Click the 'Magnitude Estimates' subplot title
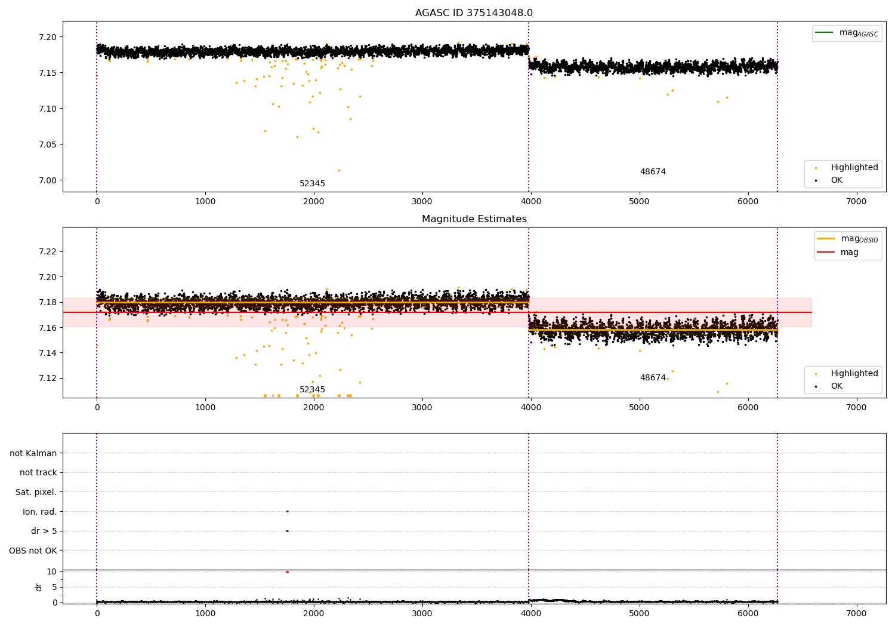 coord(474,219)
